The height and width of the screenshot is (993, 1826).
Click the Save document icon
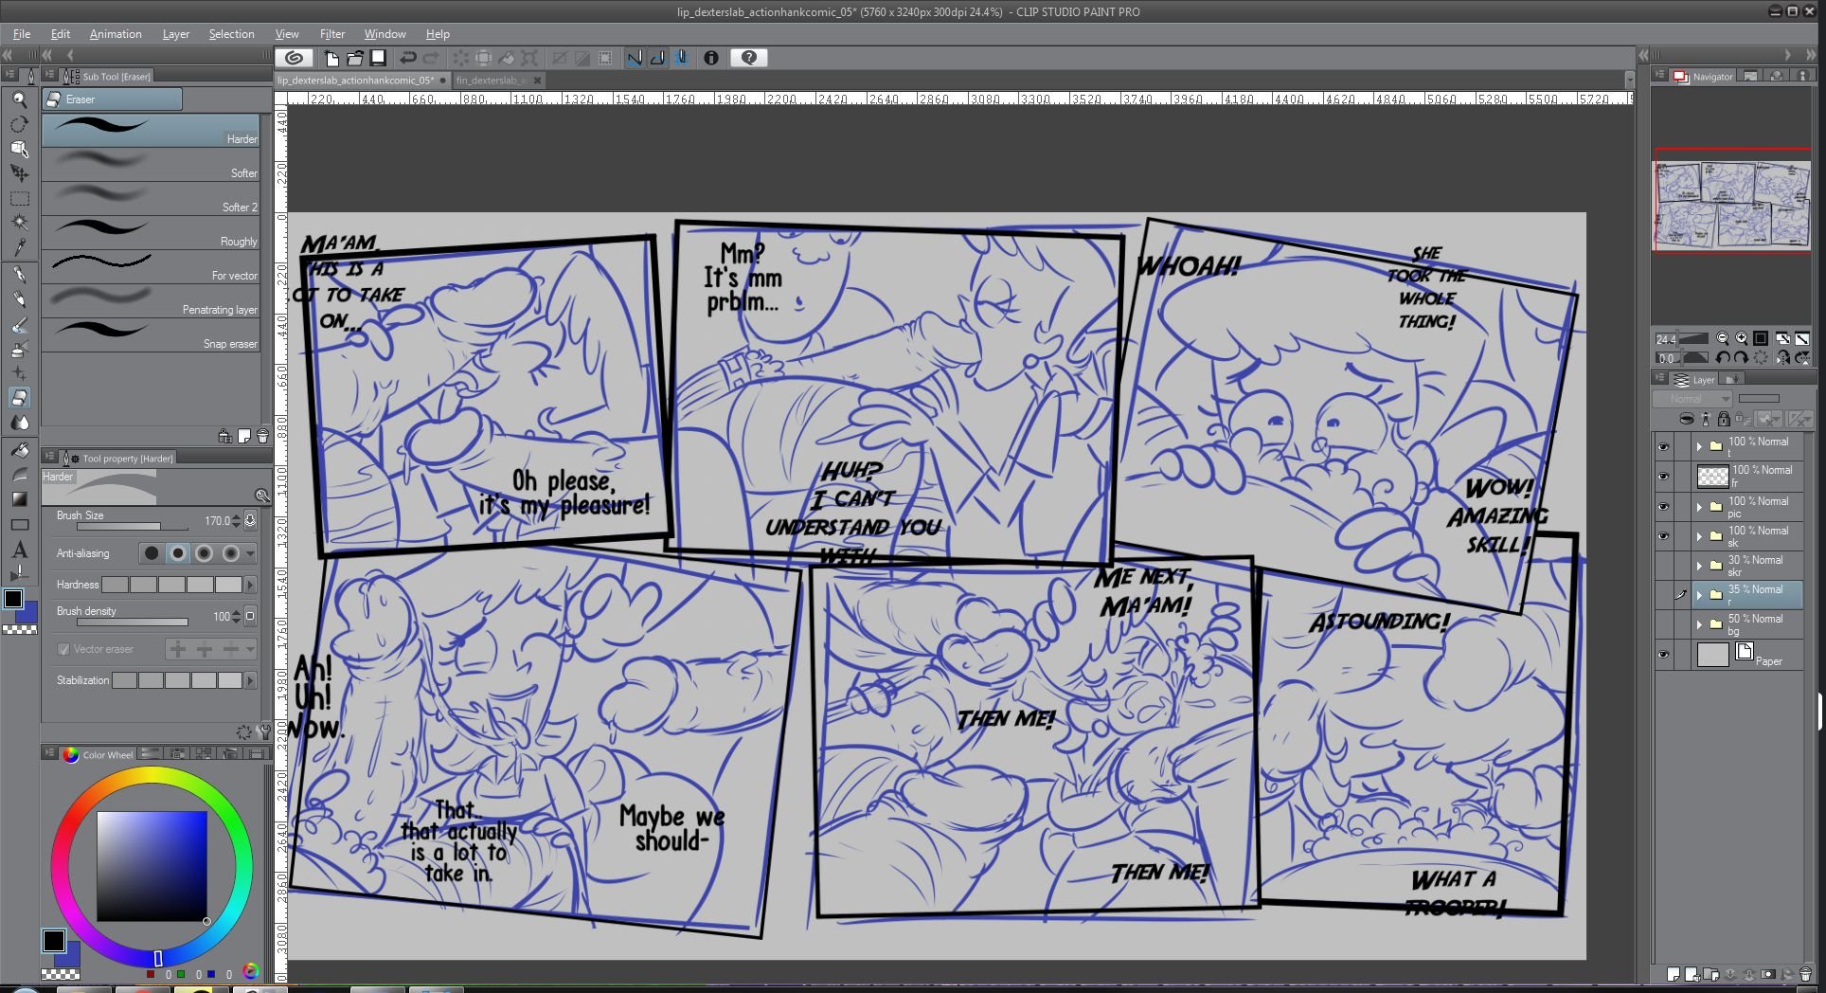(x=378, y=58)
